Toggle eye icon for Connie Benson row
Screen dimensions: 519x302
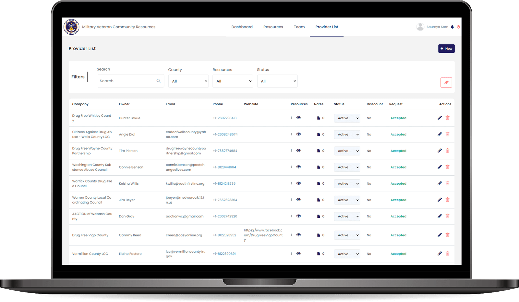298,167
